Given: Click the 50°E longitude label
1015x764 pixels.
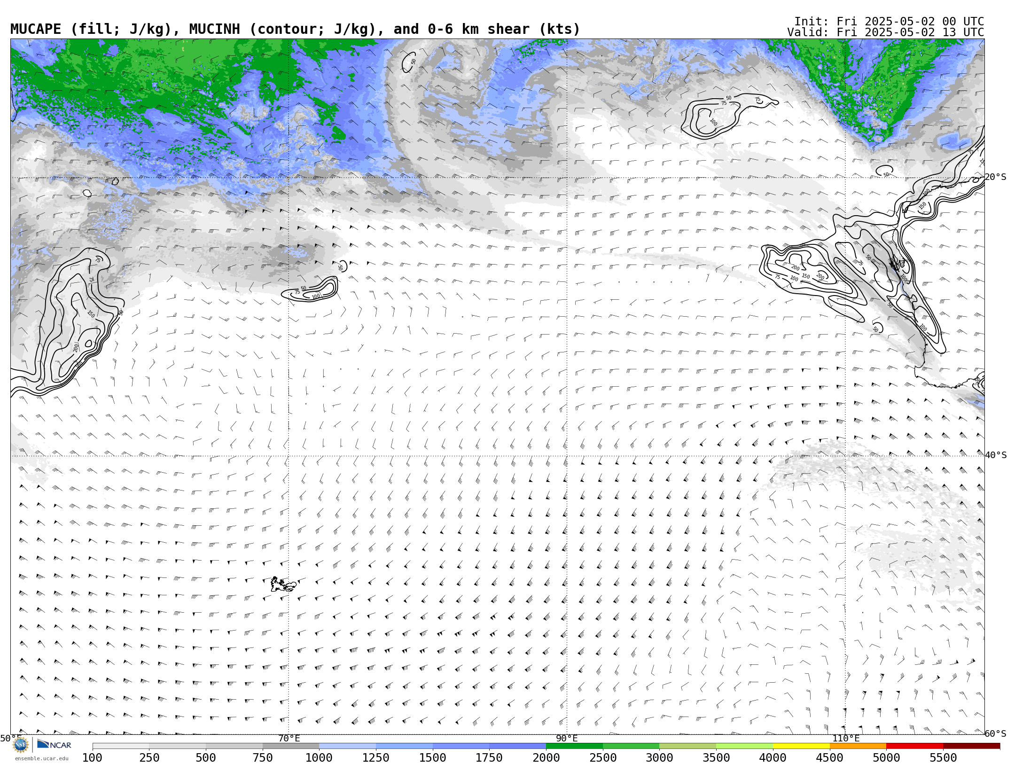Looking at the screenshot, I should tap(10, 738).
